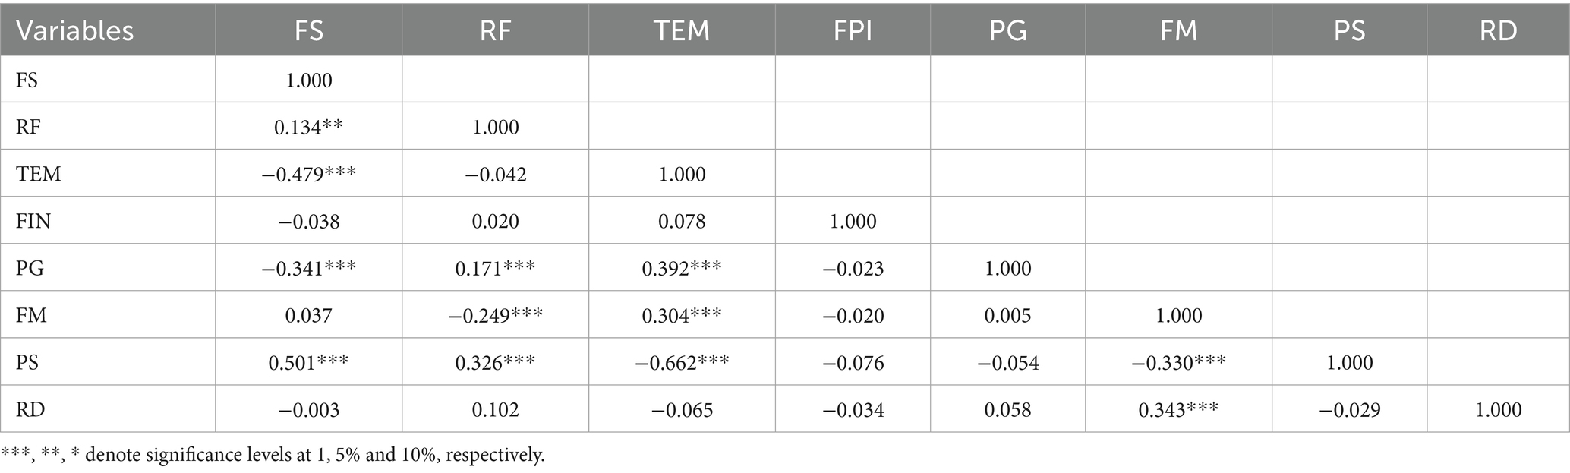Click the TEM row label
Viewport: 1570px width, 473px height.
tap(39, 174)
